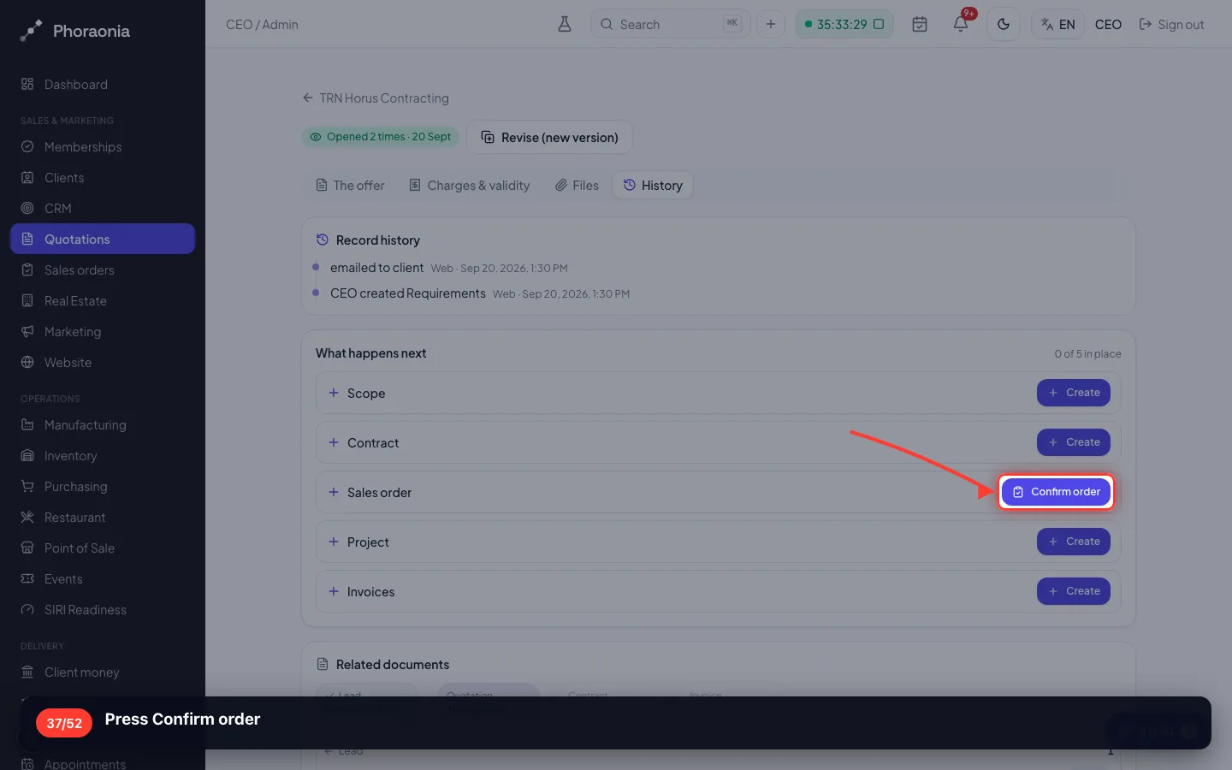Image resolution: width=1232 pixels, height=770 pixels.
Task: Click the Phoraonia logo icon
Action: [31, 31]
